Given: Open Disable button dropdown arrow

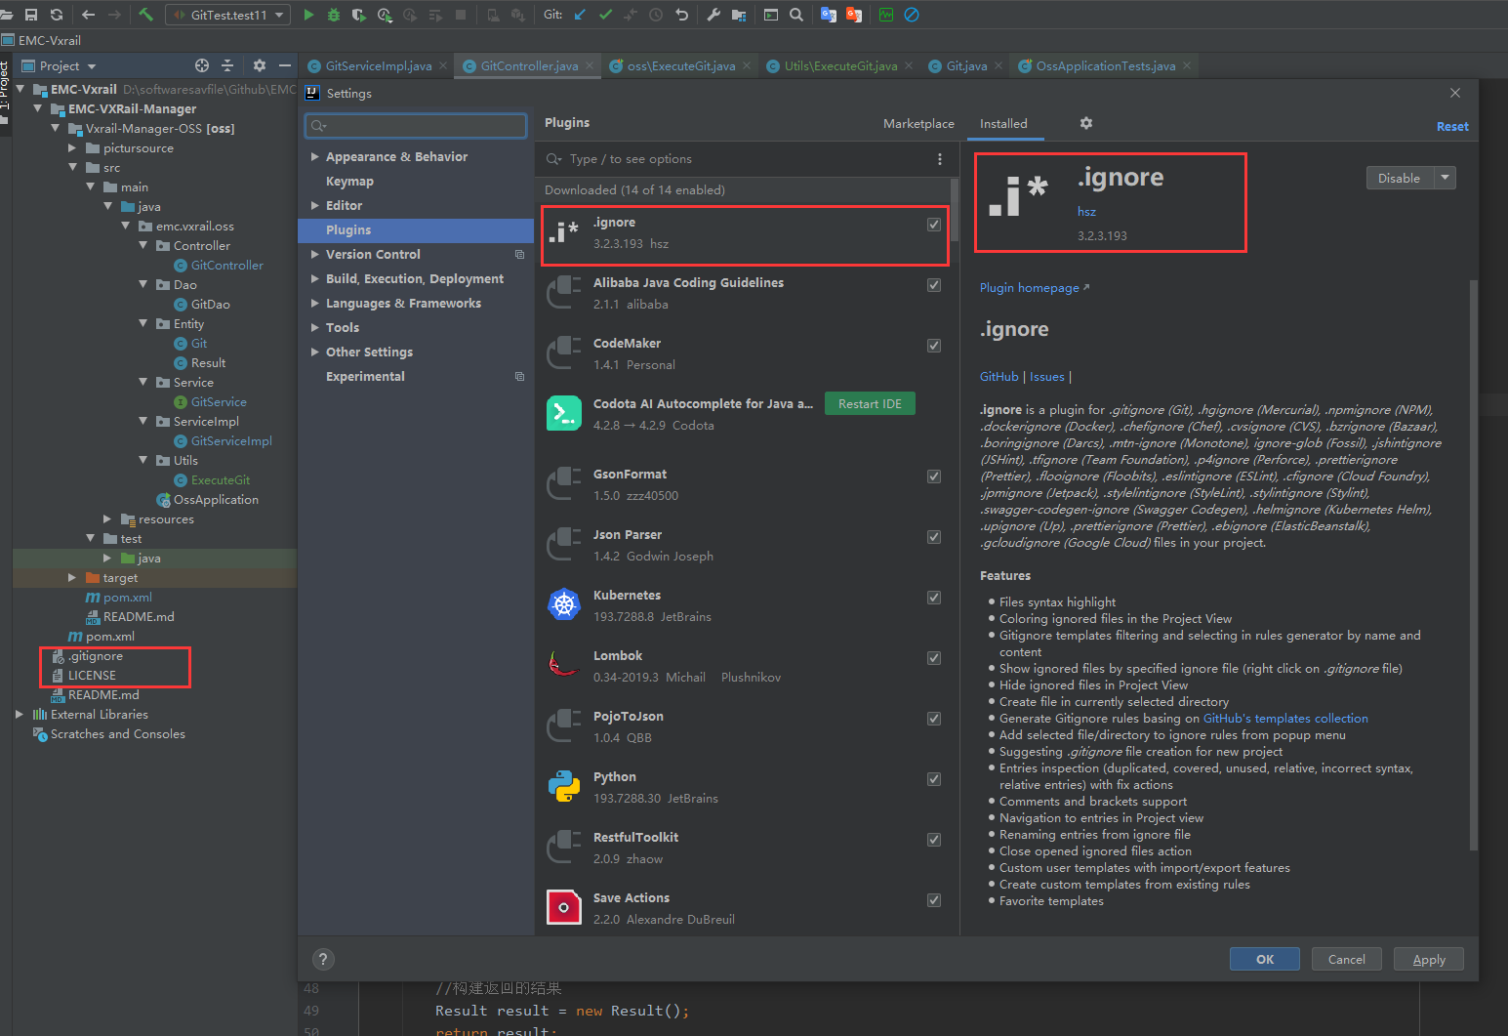Looking at the screenshot, I should tap(1445, 178).
